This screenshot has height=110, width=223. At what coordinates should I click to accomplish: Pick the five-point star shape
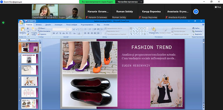(x=145, y=34)
